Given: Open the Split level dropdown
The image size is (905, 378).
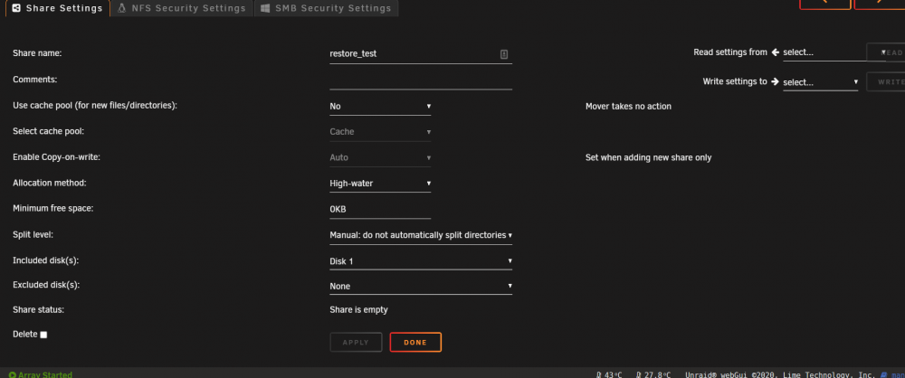Looking at the screenshot, I should 421,235.
